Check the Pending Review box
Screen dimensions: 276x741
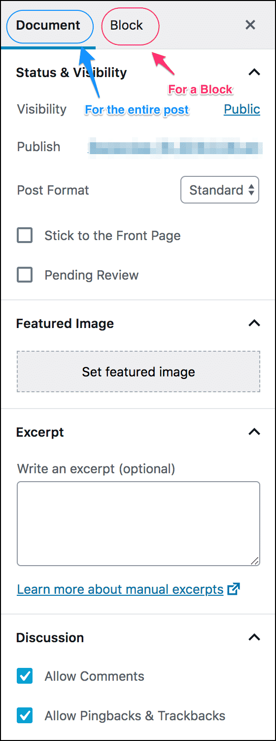click(25, 275)
